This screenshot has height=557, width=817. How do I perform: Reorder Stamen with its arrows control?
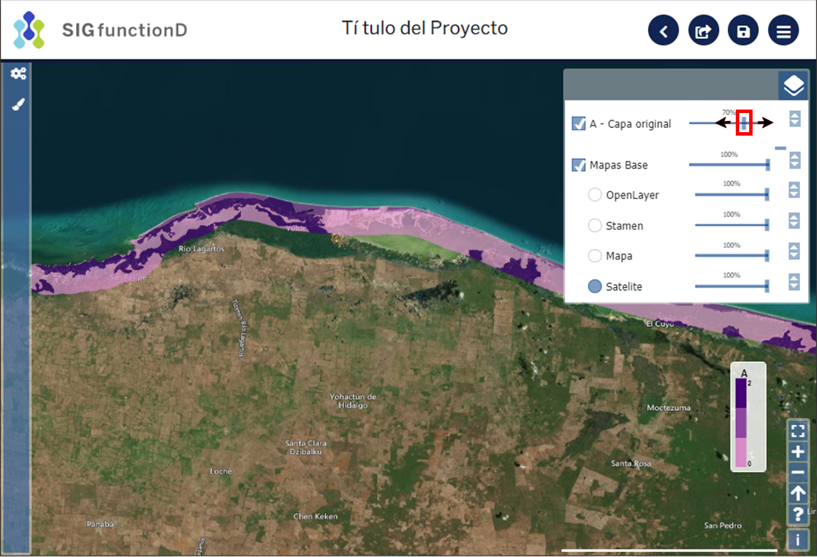click(x=794, y=221)
